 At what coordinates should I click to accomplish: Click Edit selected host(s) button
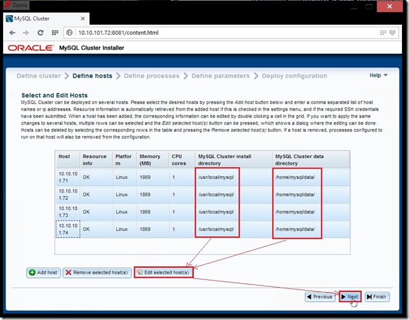[x=164, y=272]
